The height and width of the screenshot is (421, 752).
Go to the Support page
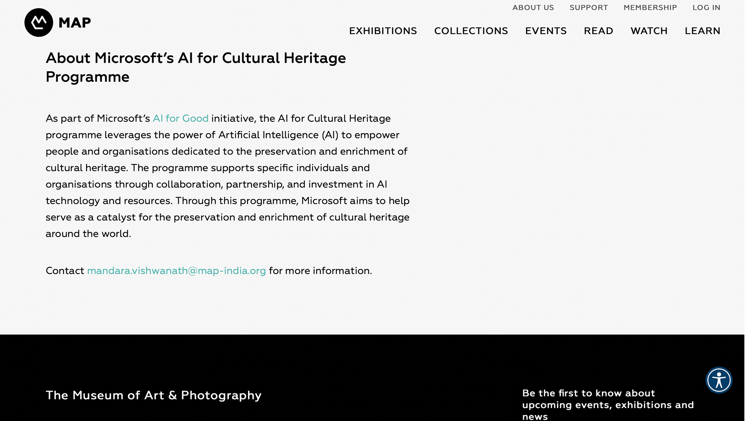(589, 7)
